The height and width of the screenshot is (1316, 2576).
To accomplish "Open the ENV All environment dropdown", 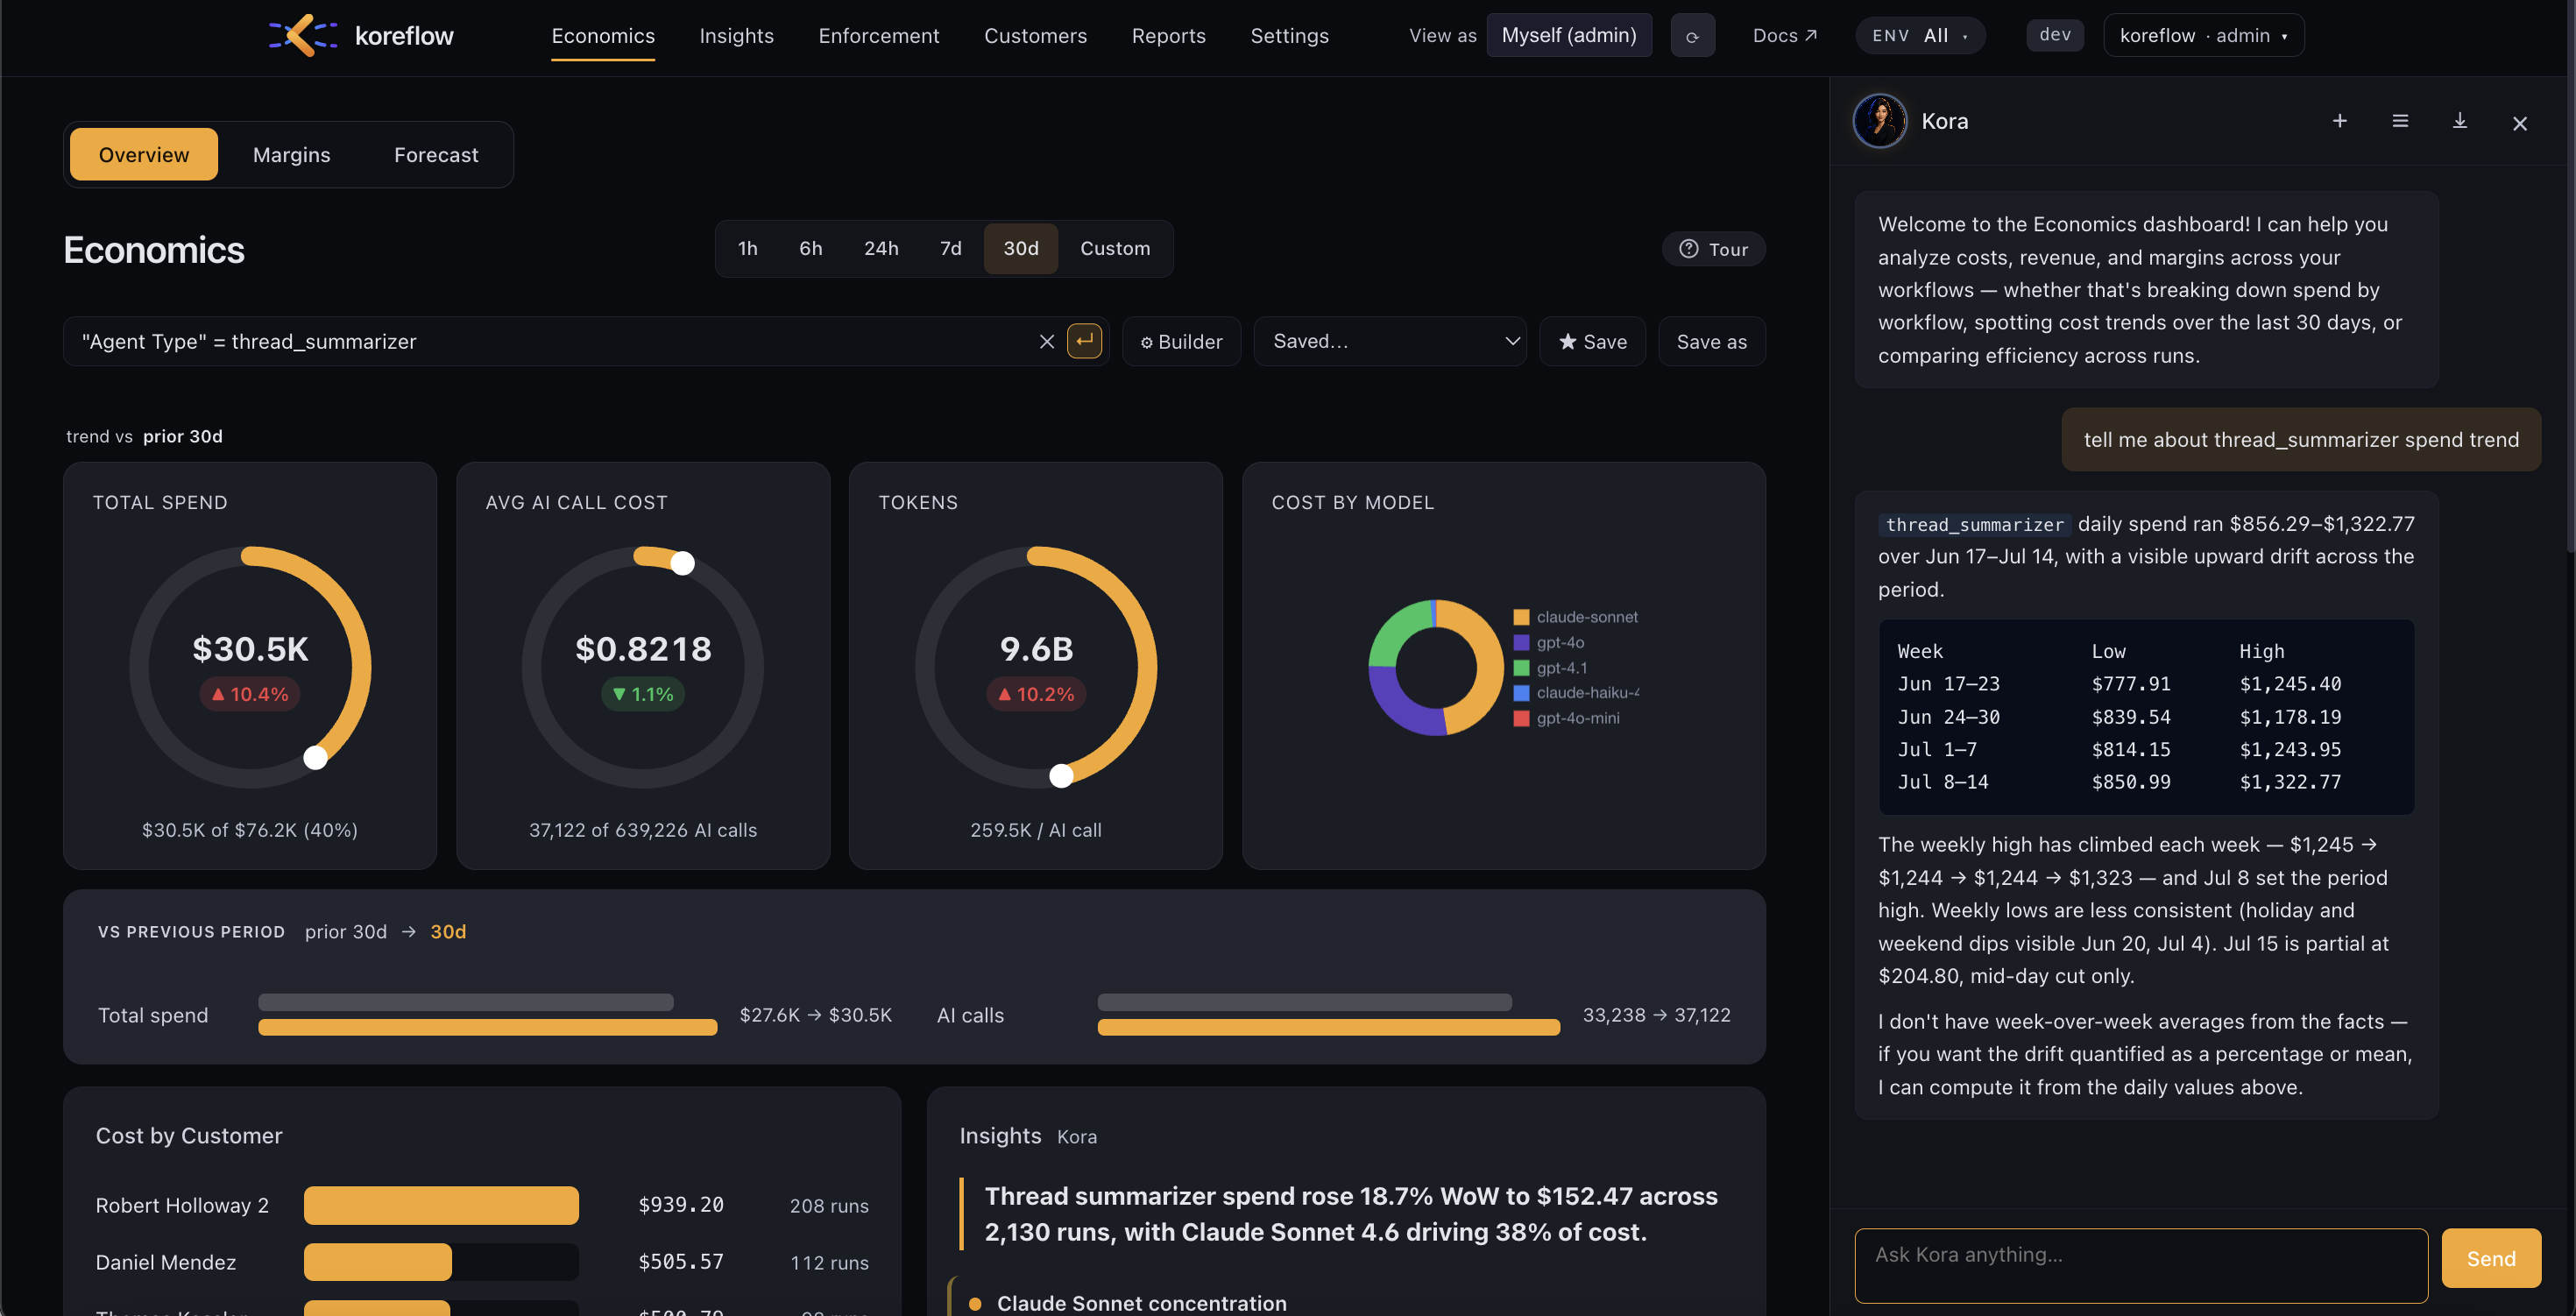I will tap(1920, 36).
